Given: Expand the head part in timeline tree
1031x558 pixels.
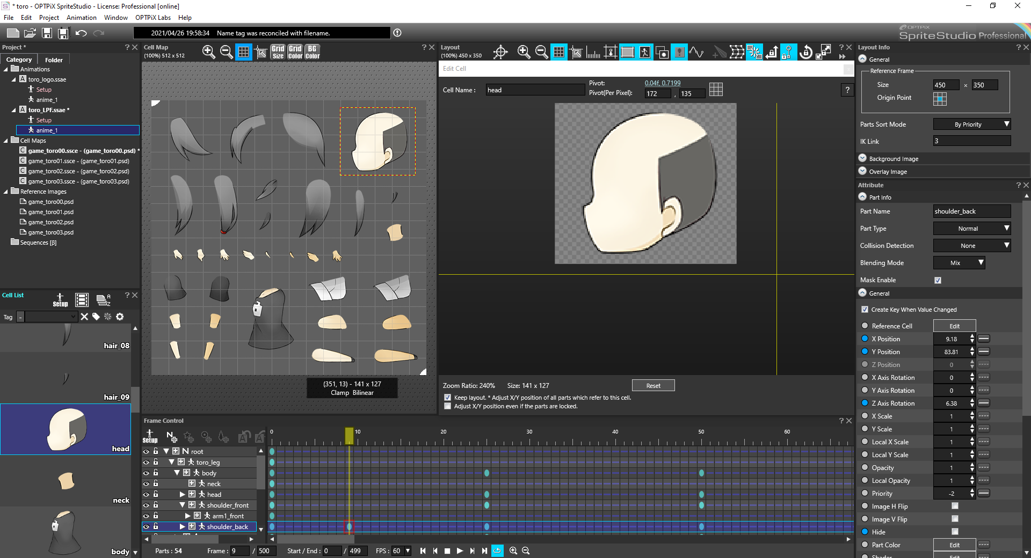Looking at the screenshot, I should pyautogui.click(x=182, y=494).
